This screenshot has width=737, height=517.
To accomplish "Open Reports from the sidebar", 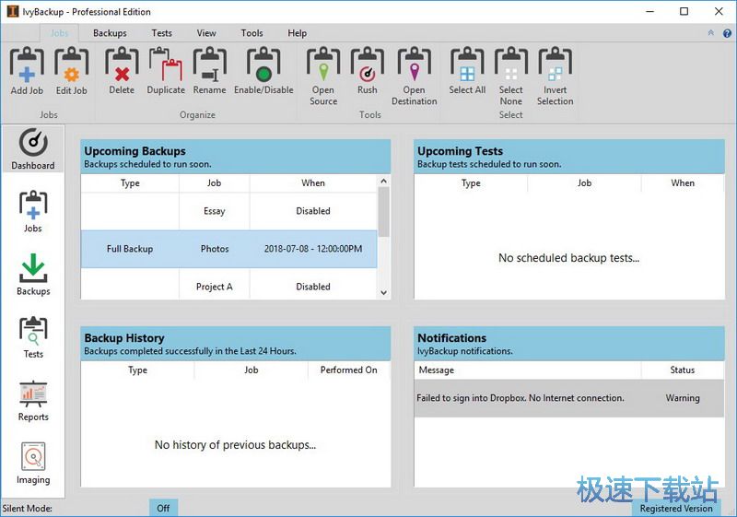I will coord(33,401).
